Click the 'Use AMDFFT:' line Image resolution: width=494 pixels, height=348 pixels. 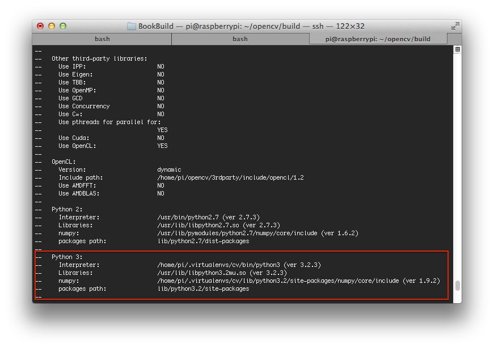pyautogui.click(x=111, y=185)
